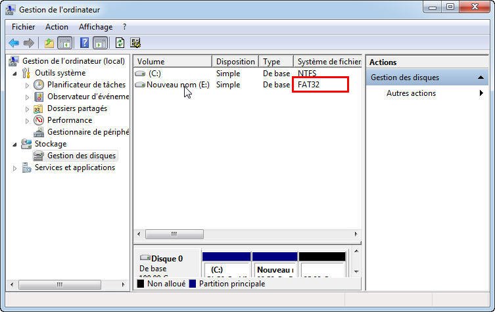Open the blue Help question-mark toolbar icon

(84, 43)
